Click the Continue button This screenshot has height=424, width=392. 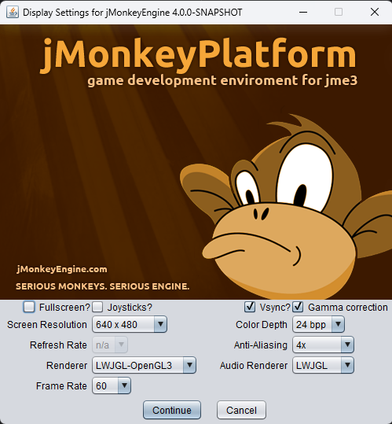pyautogui.click(x=172, y=410)
